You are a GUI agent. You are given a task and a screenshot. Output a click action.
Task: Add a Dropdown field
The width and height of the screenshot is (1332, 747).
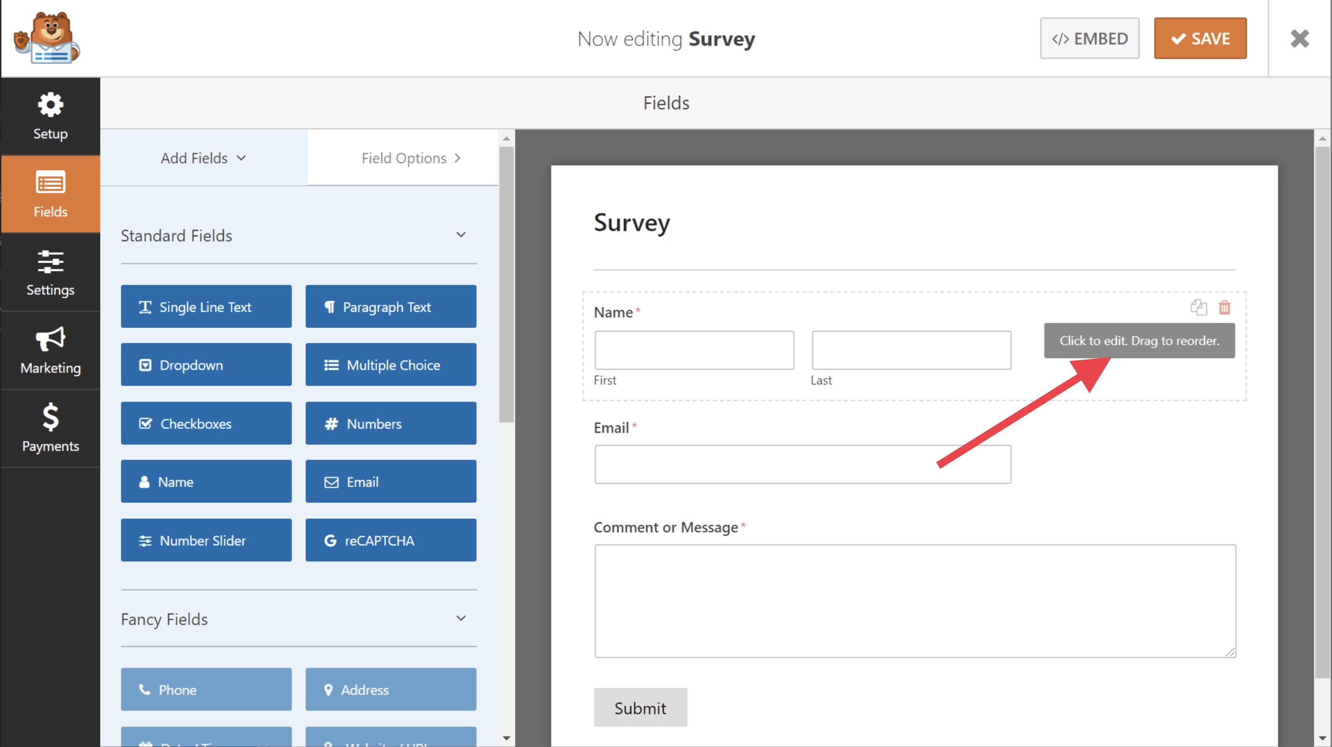click(x=206, y=365)
